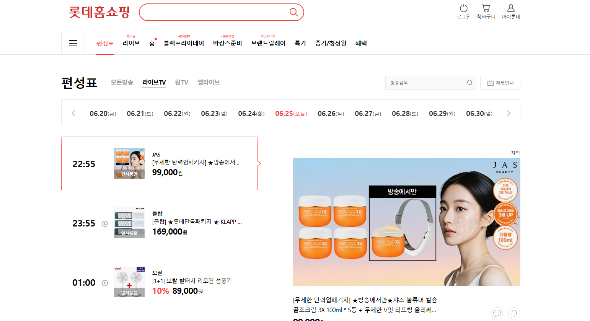
Task: Click the alarm clock icon next to 01:00
Action: (x=105, y=283)
